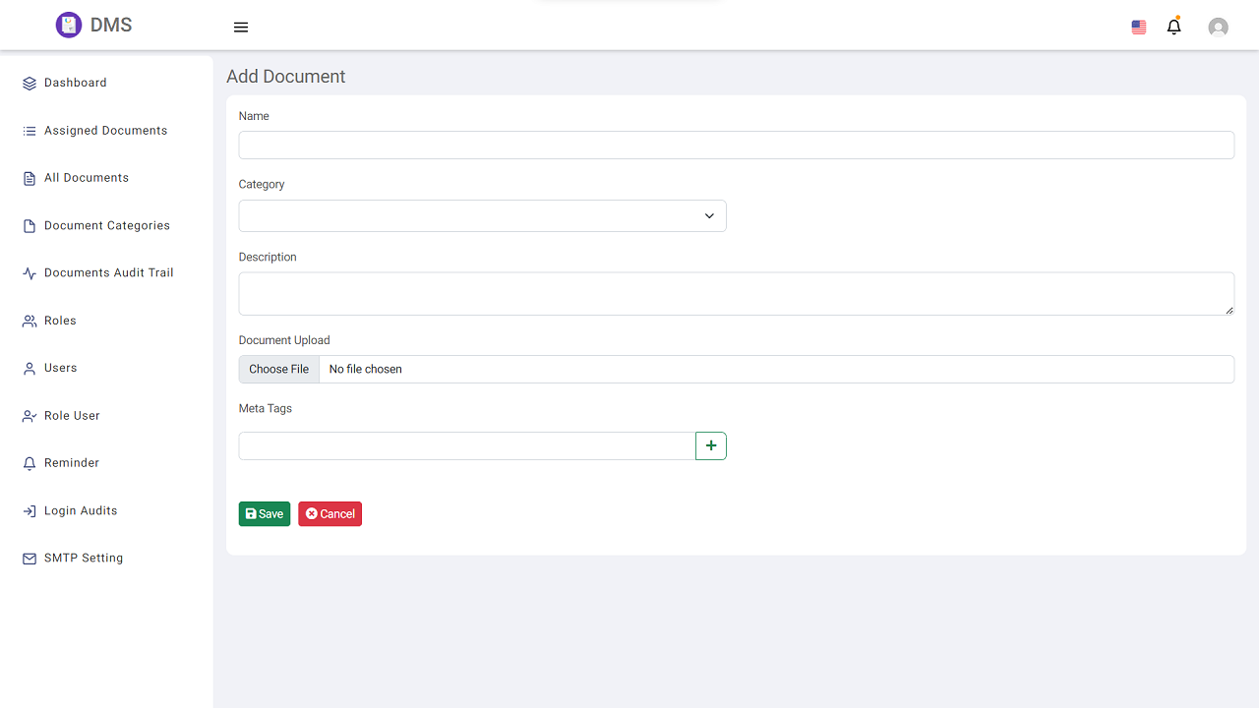Open Assigned Documents in sidebar
The width and height of the screenshot is (1259, 708).
pos(105,131)
